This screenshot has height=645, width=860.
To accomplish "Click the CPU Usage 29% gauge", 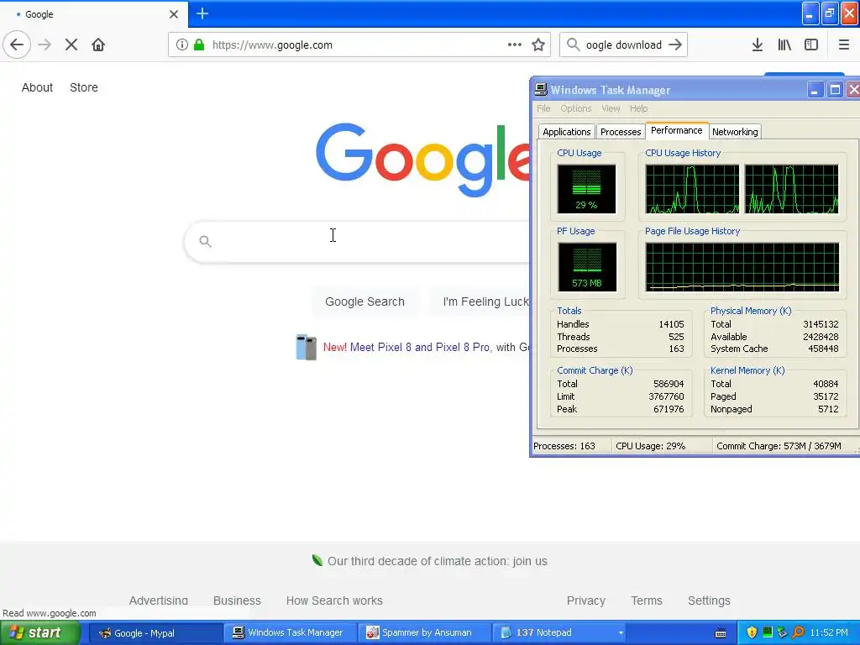I will (586, 189).
